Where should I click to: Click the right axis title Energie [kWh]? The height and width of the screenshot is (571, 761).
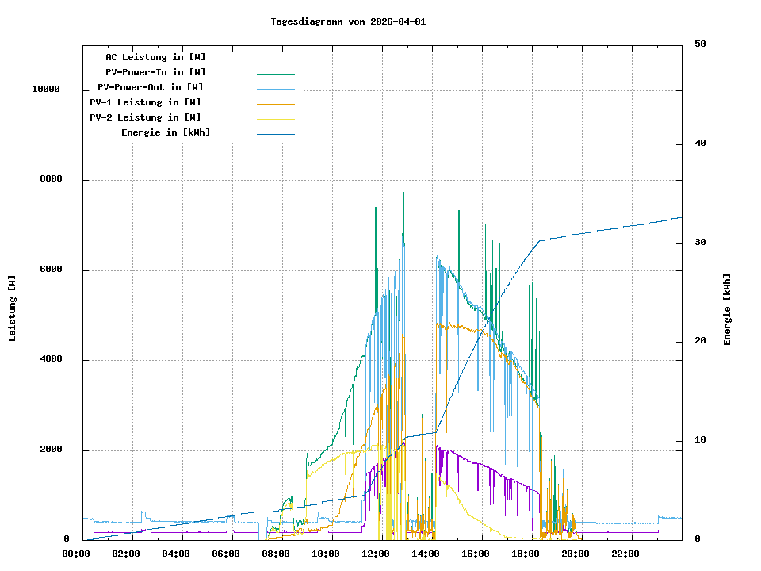(x=727, y=309)
